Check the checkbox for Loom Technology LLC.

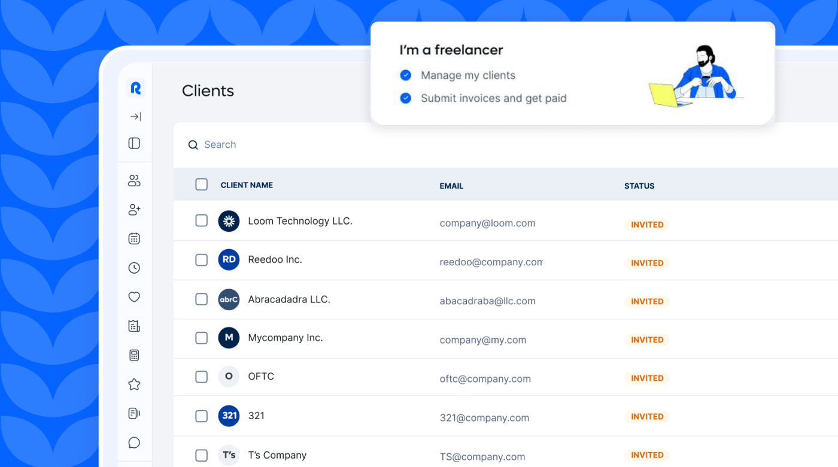coord(201,220)
